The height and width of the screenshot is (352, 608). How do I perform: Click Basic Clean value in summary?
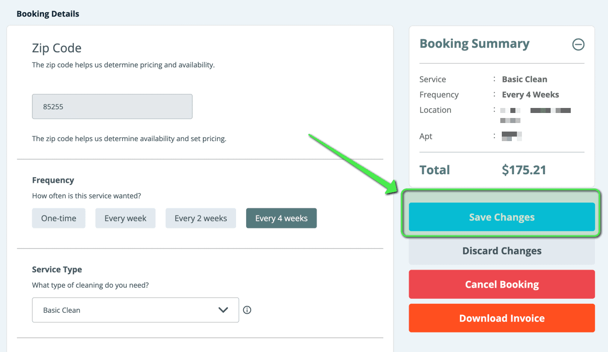[x=524, y=79]
